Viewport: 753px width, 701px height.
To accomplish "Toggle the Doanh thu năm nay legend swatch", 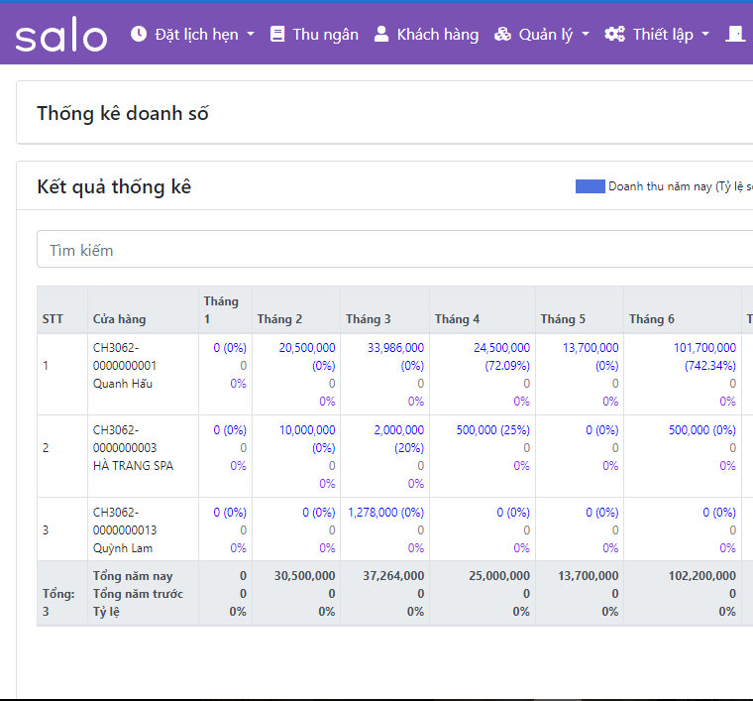I will point(590,186).
